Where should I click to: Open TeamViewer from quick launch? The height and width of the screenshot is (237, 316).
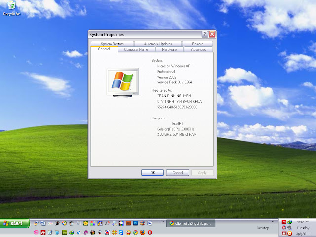click(121, 232)
